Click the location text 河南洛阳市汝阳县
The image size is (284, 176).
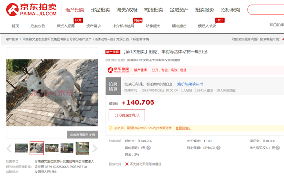(x=153, y=60)
